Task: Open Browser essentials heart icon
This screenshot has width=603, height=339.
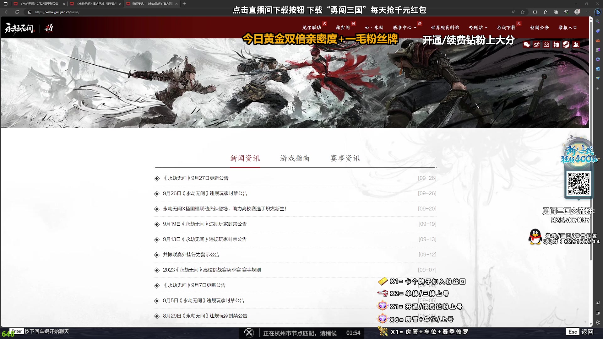Action: 566,12
